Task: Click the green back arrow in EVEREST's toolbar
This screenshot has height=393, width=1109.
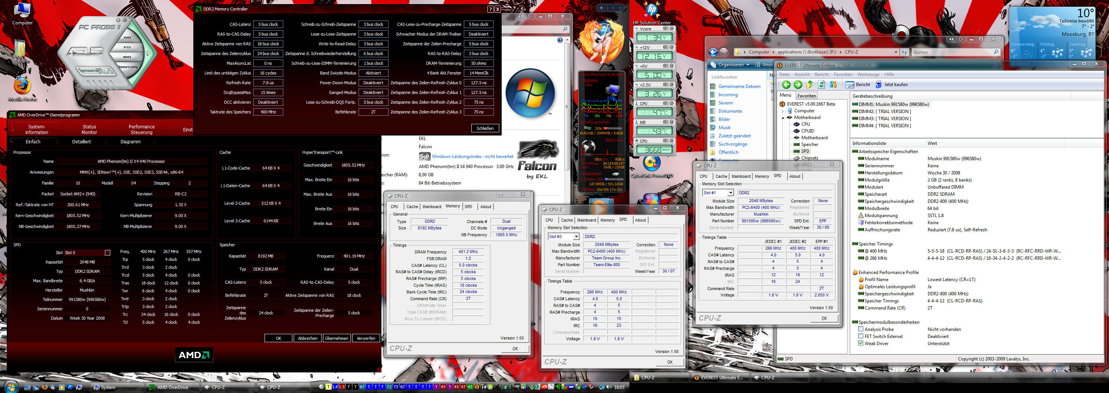Action: click(786, 85)
